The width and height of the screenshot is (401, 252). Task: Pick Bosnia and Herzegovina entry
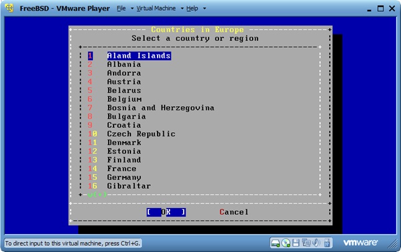(160, 108)
